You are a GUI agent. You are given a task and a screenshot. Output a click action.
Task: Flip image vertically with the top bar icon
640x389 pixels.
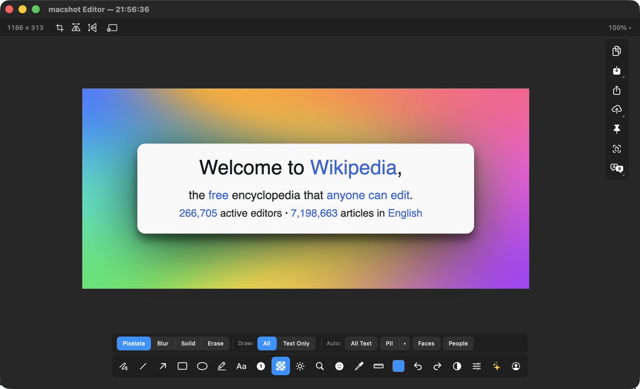click(92, 28)
